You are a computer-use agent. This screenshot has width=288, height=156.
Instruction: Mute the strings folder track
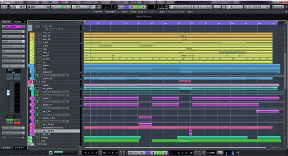coord(35,138)
